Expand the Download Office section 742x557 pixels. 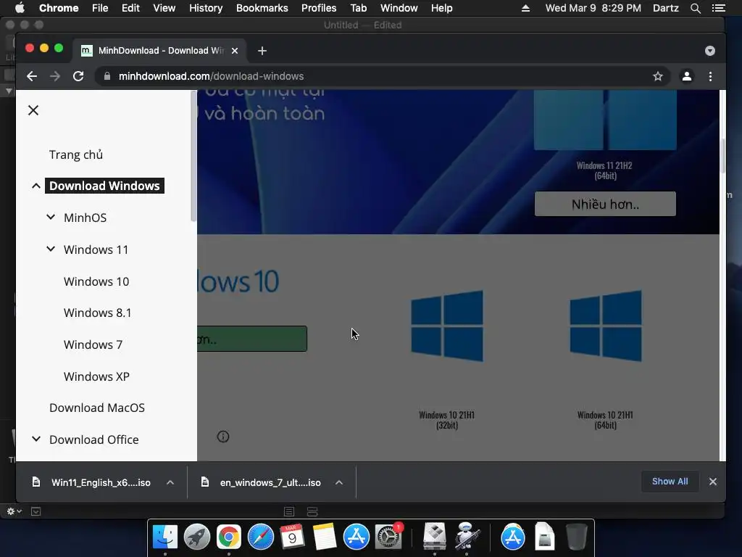coord(36,439)
